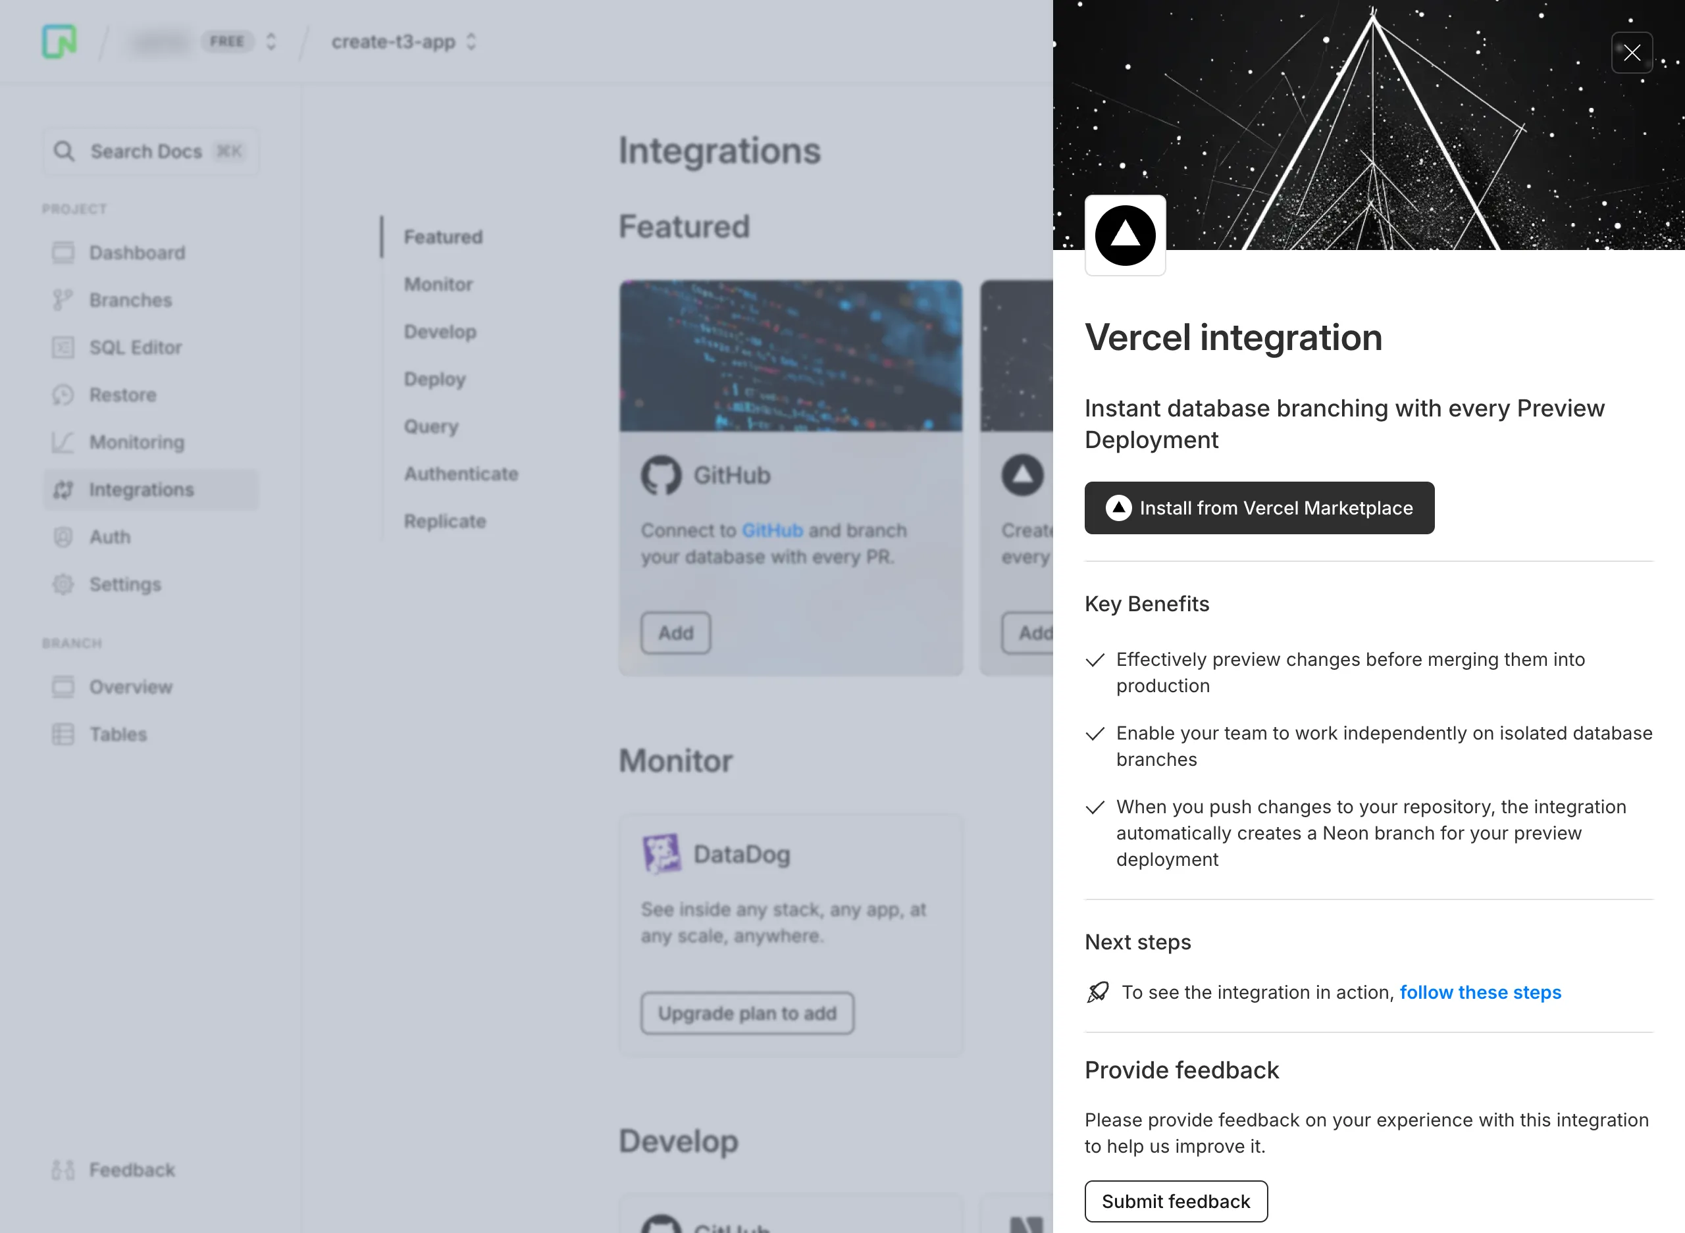This screenshot has width=1685, height=1233.
Task: Click Add on the partially hidden Vercel card
Action: (1027, 633)
